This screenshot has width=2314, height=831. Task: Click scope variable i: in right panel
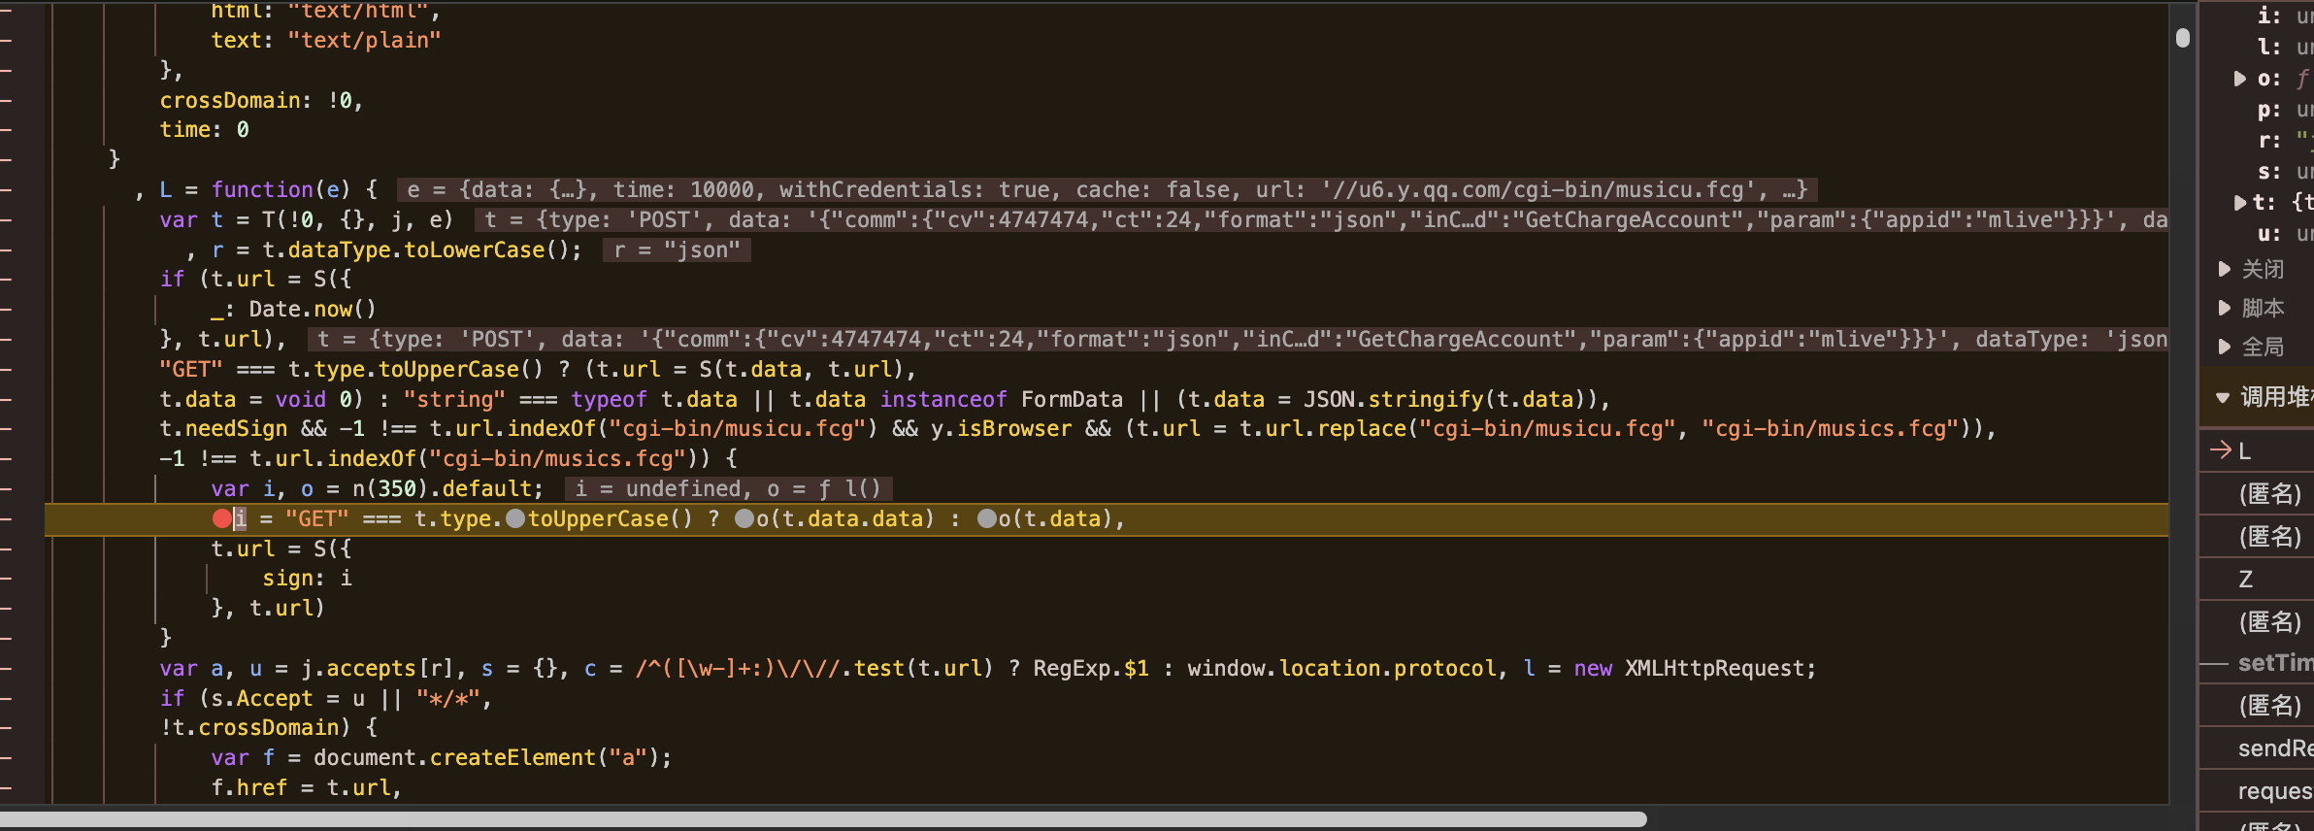2269,16
